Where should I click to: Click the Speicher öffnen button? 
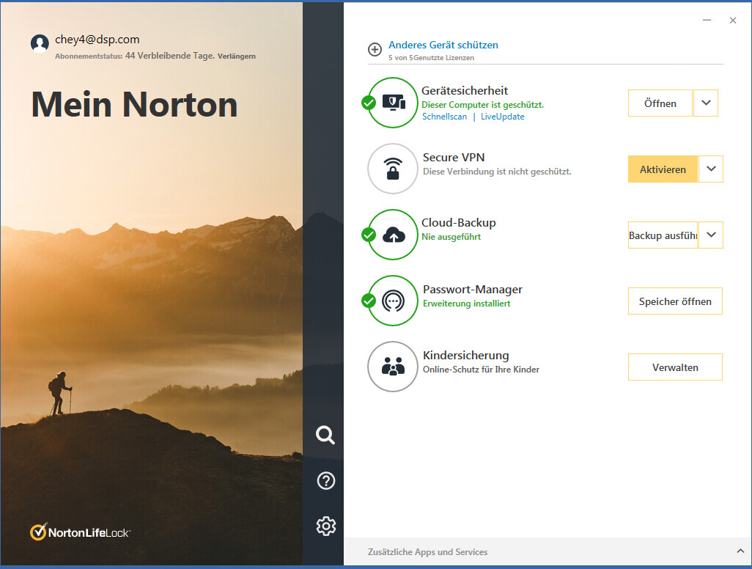coord(675,301)
